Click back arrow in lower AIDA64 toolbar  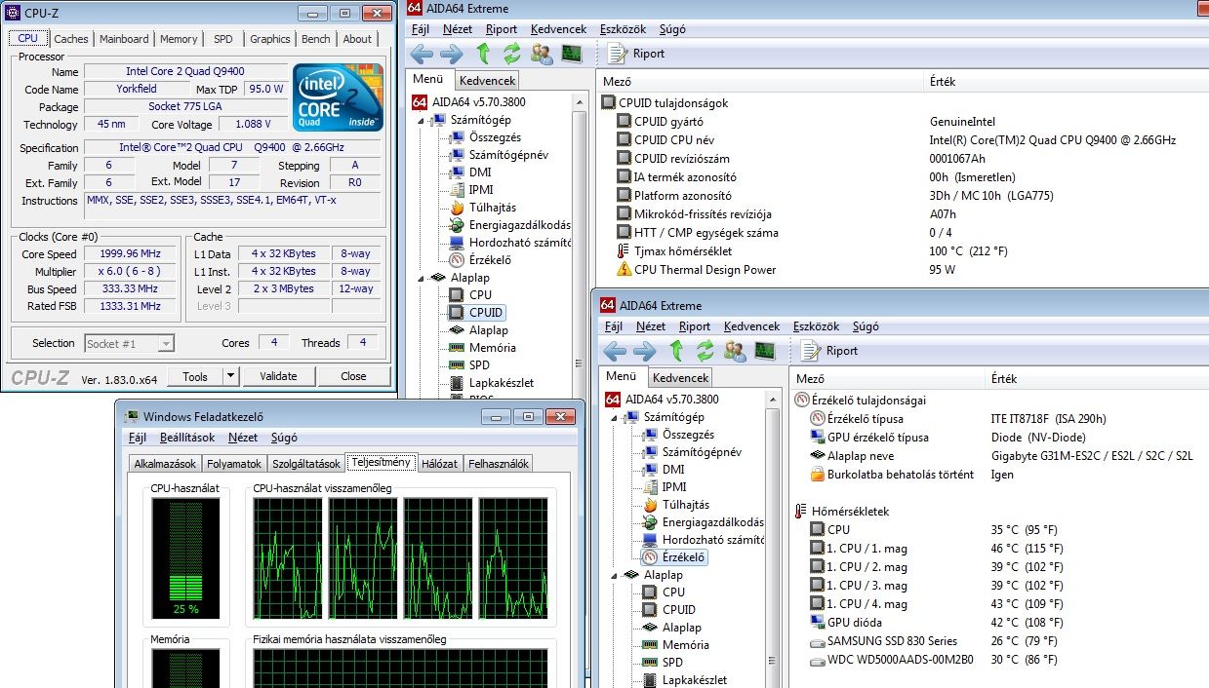[x=615, y=351]
